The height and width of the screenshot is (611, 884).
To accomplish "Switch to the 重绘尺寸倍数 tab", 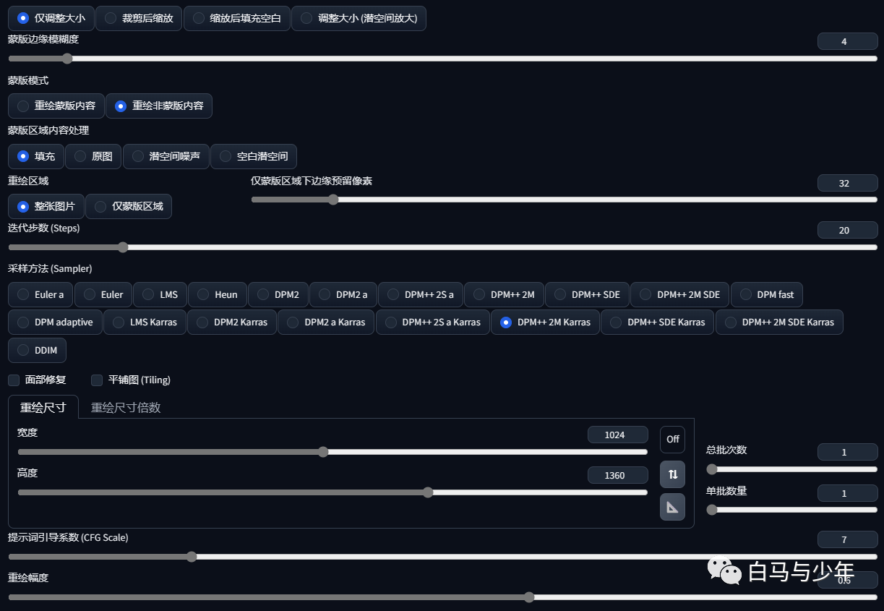I will pos(126,407).
